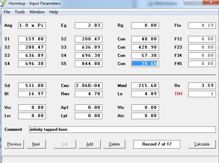The height and width of the screenshot is (163, 219).
Task: Click the Comment field 'infinity tapped-horn'
Action: point(122,129)
